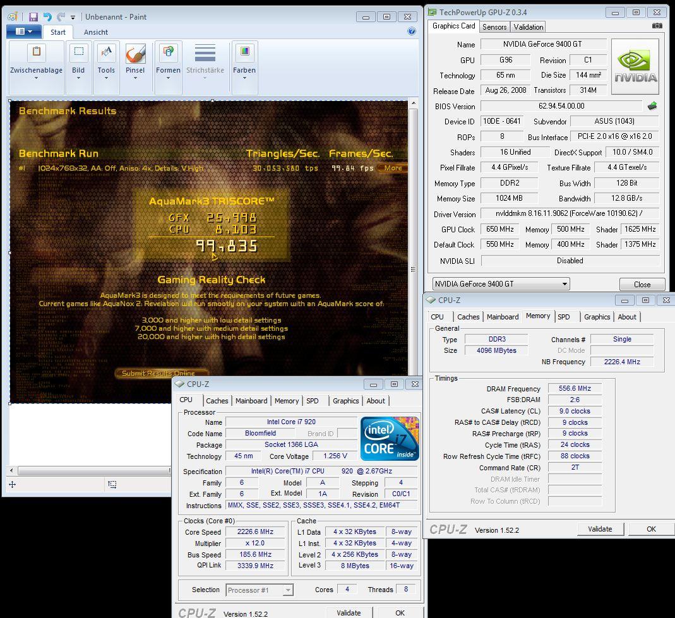The image size is (675, 618).
Task: Expand the Tools dropdown arrow
Action: click(106, 78)
